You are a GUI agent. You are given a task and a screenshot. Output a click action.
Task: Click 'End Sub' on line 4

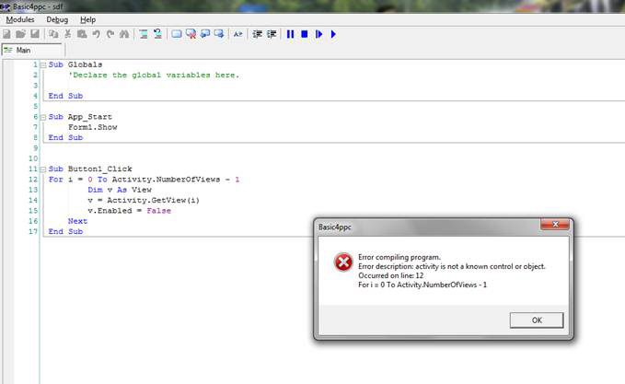65,96
